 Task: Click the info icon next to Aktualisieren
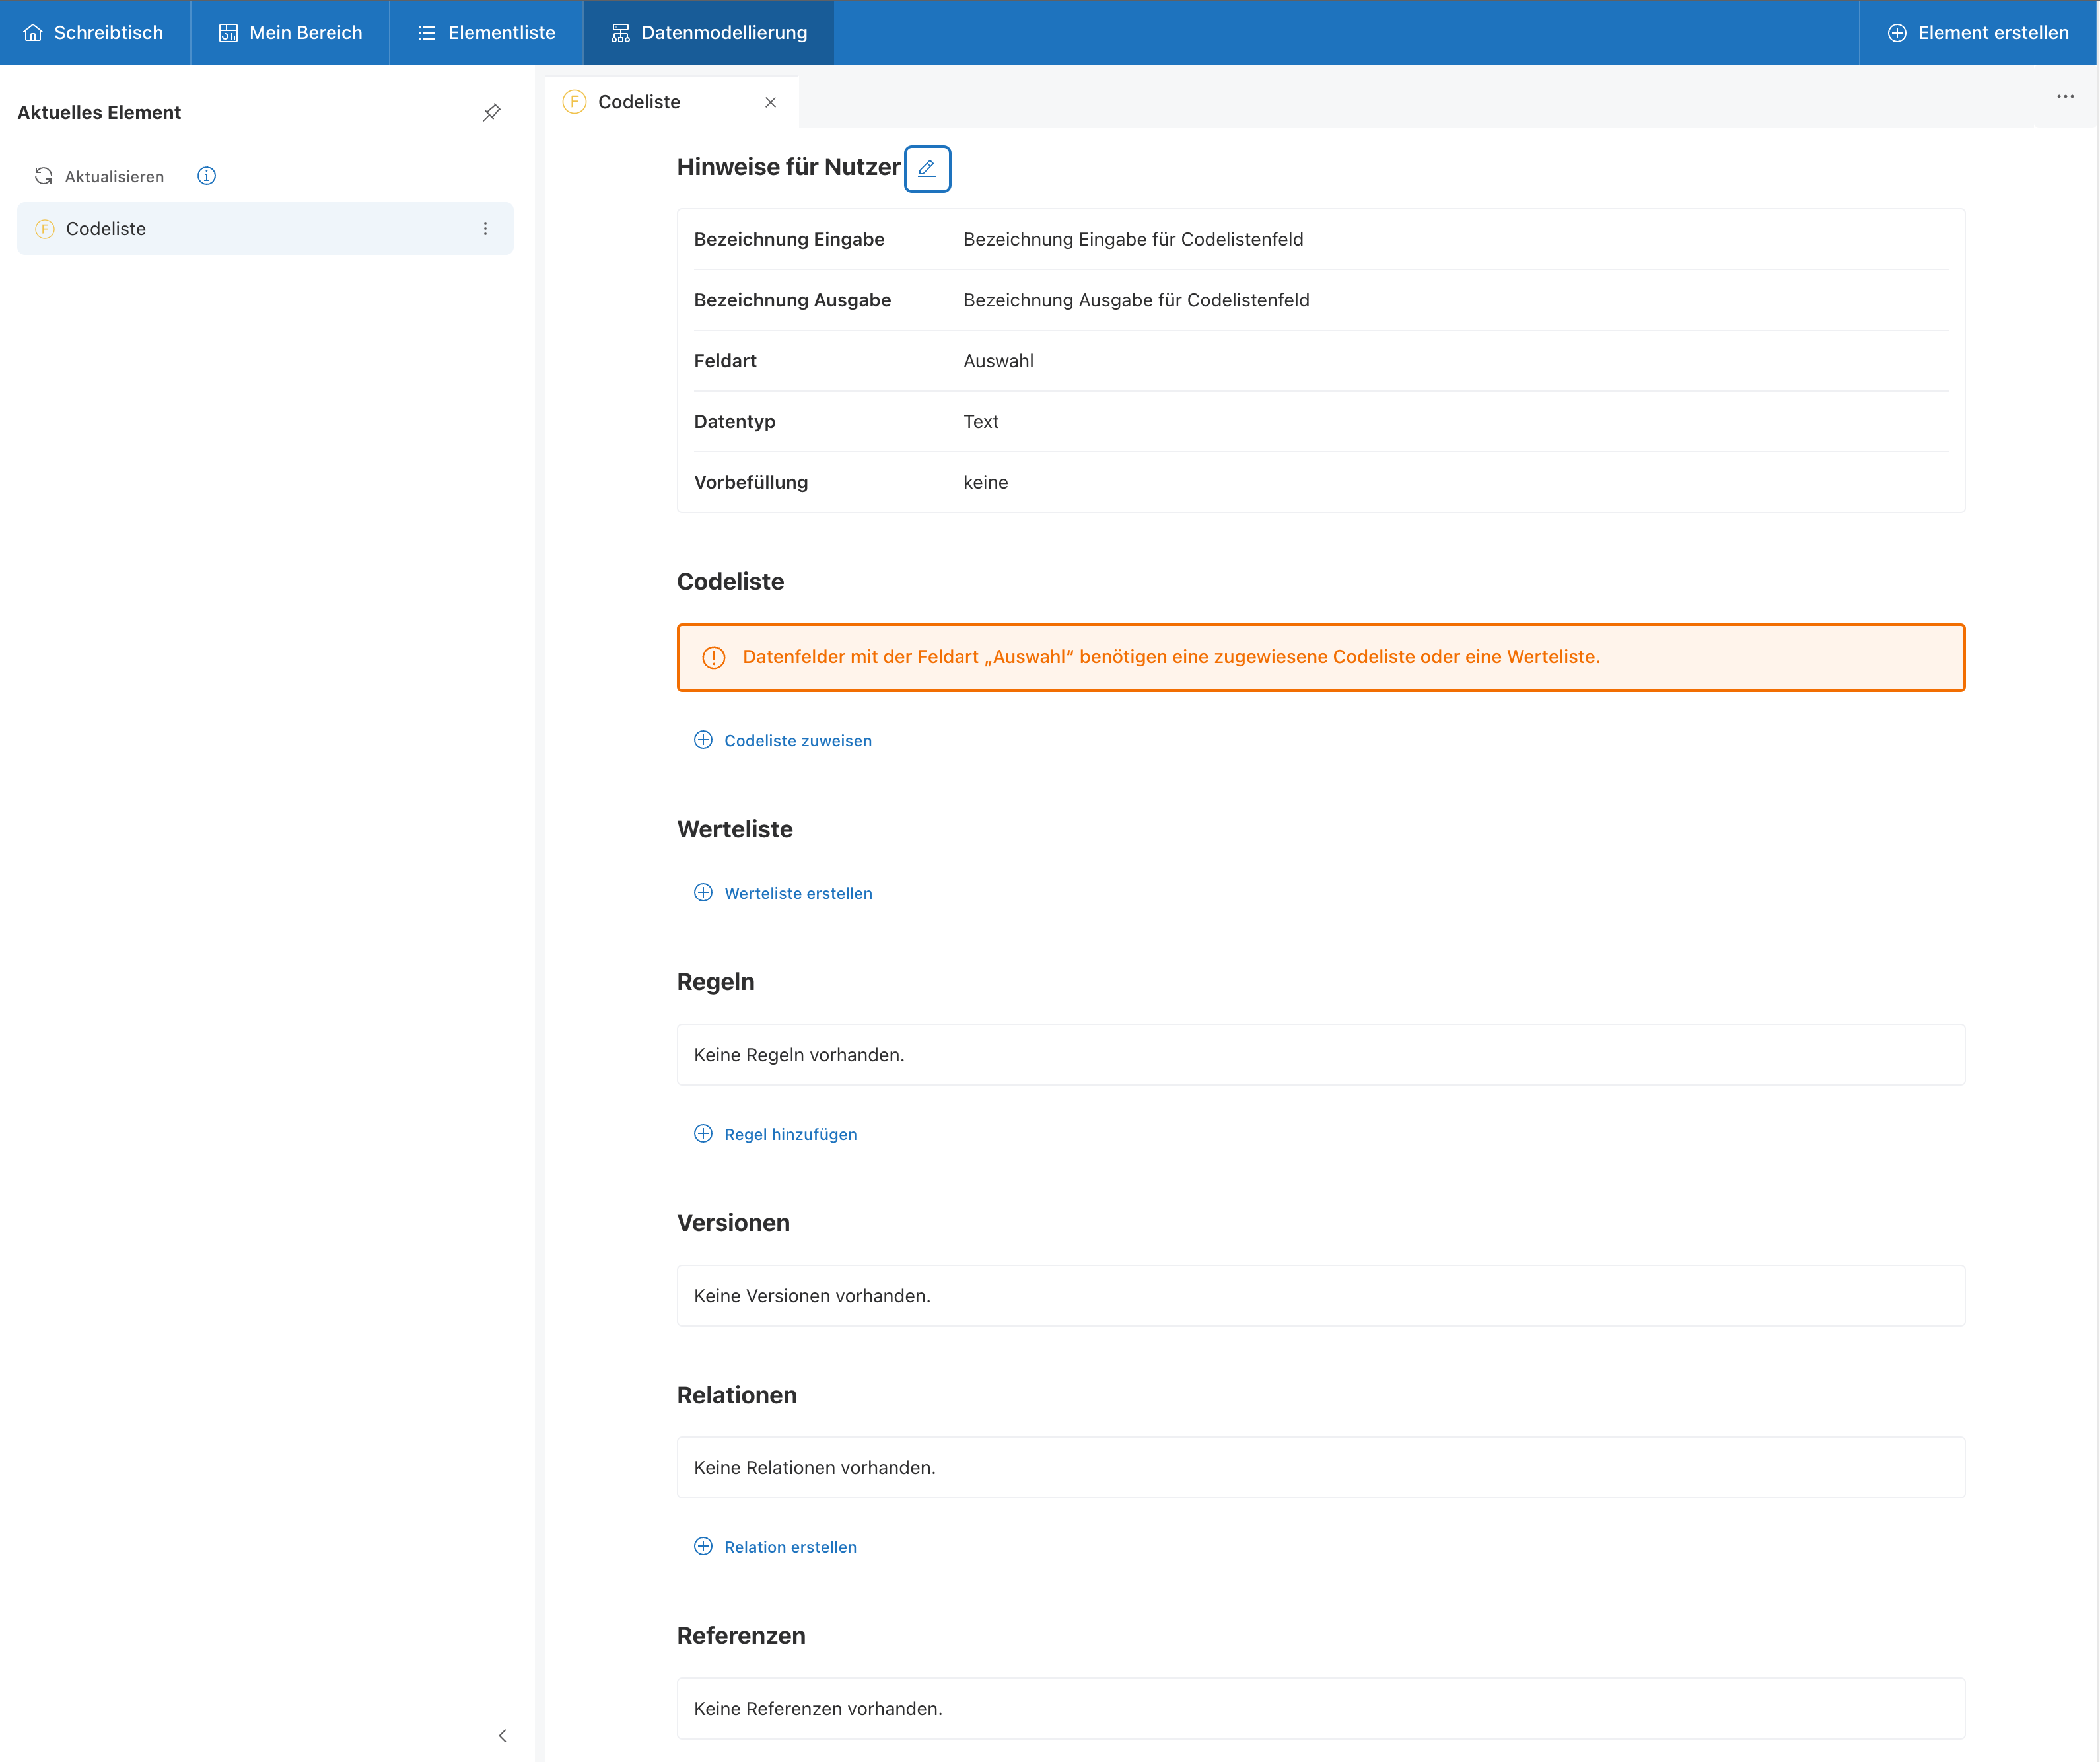[206, 176]
